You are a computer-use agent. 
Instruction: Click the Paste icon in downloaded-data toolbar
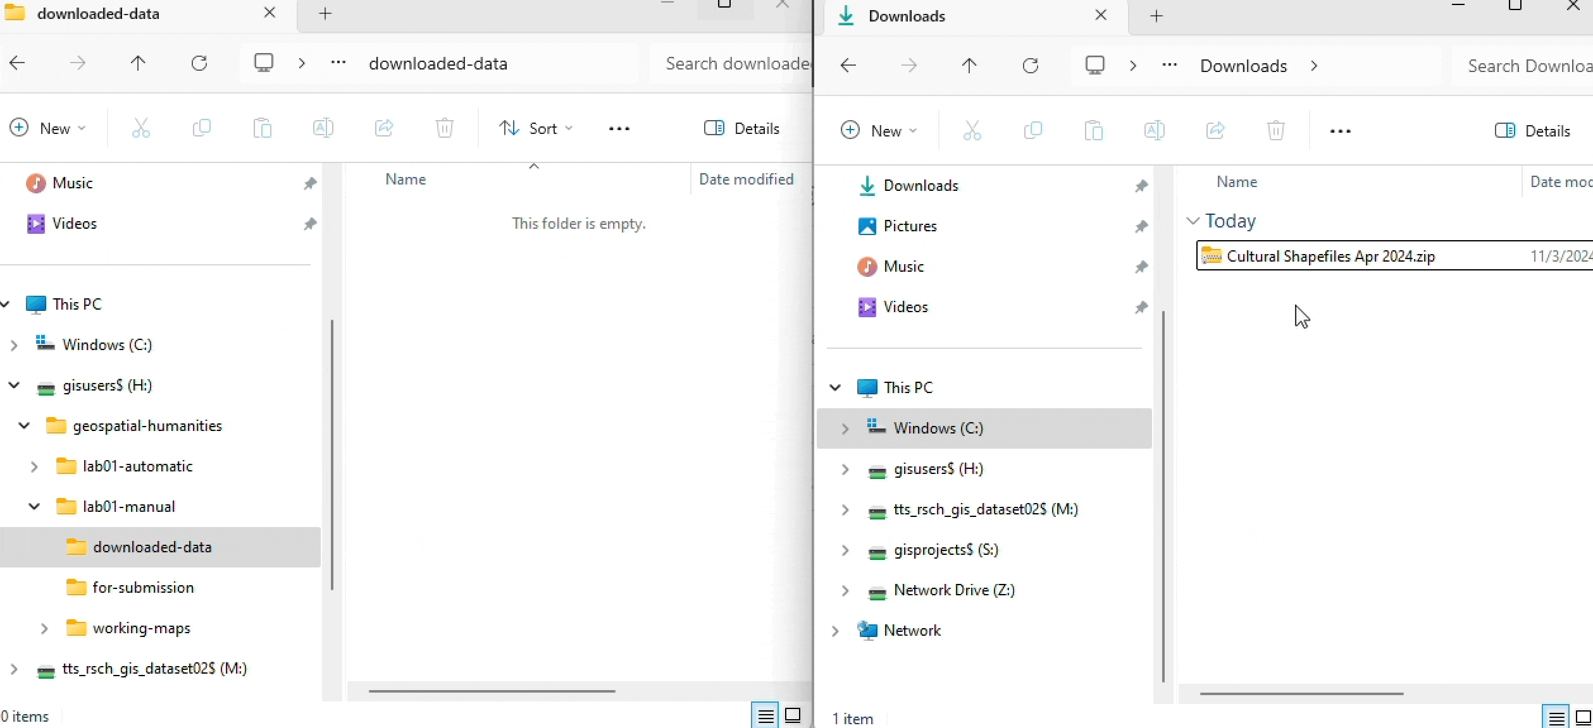pos(262,128)
